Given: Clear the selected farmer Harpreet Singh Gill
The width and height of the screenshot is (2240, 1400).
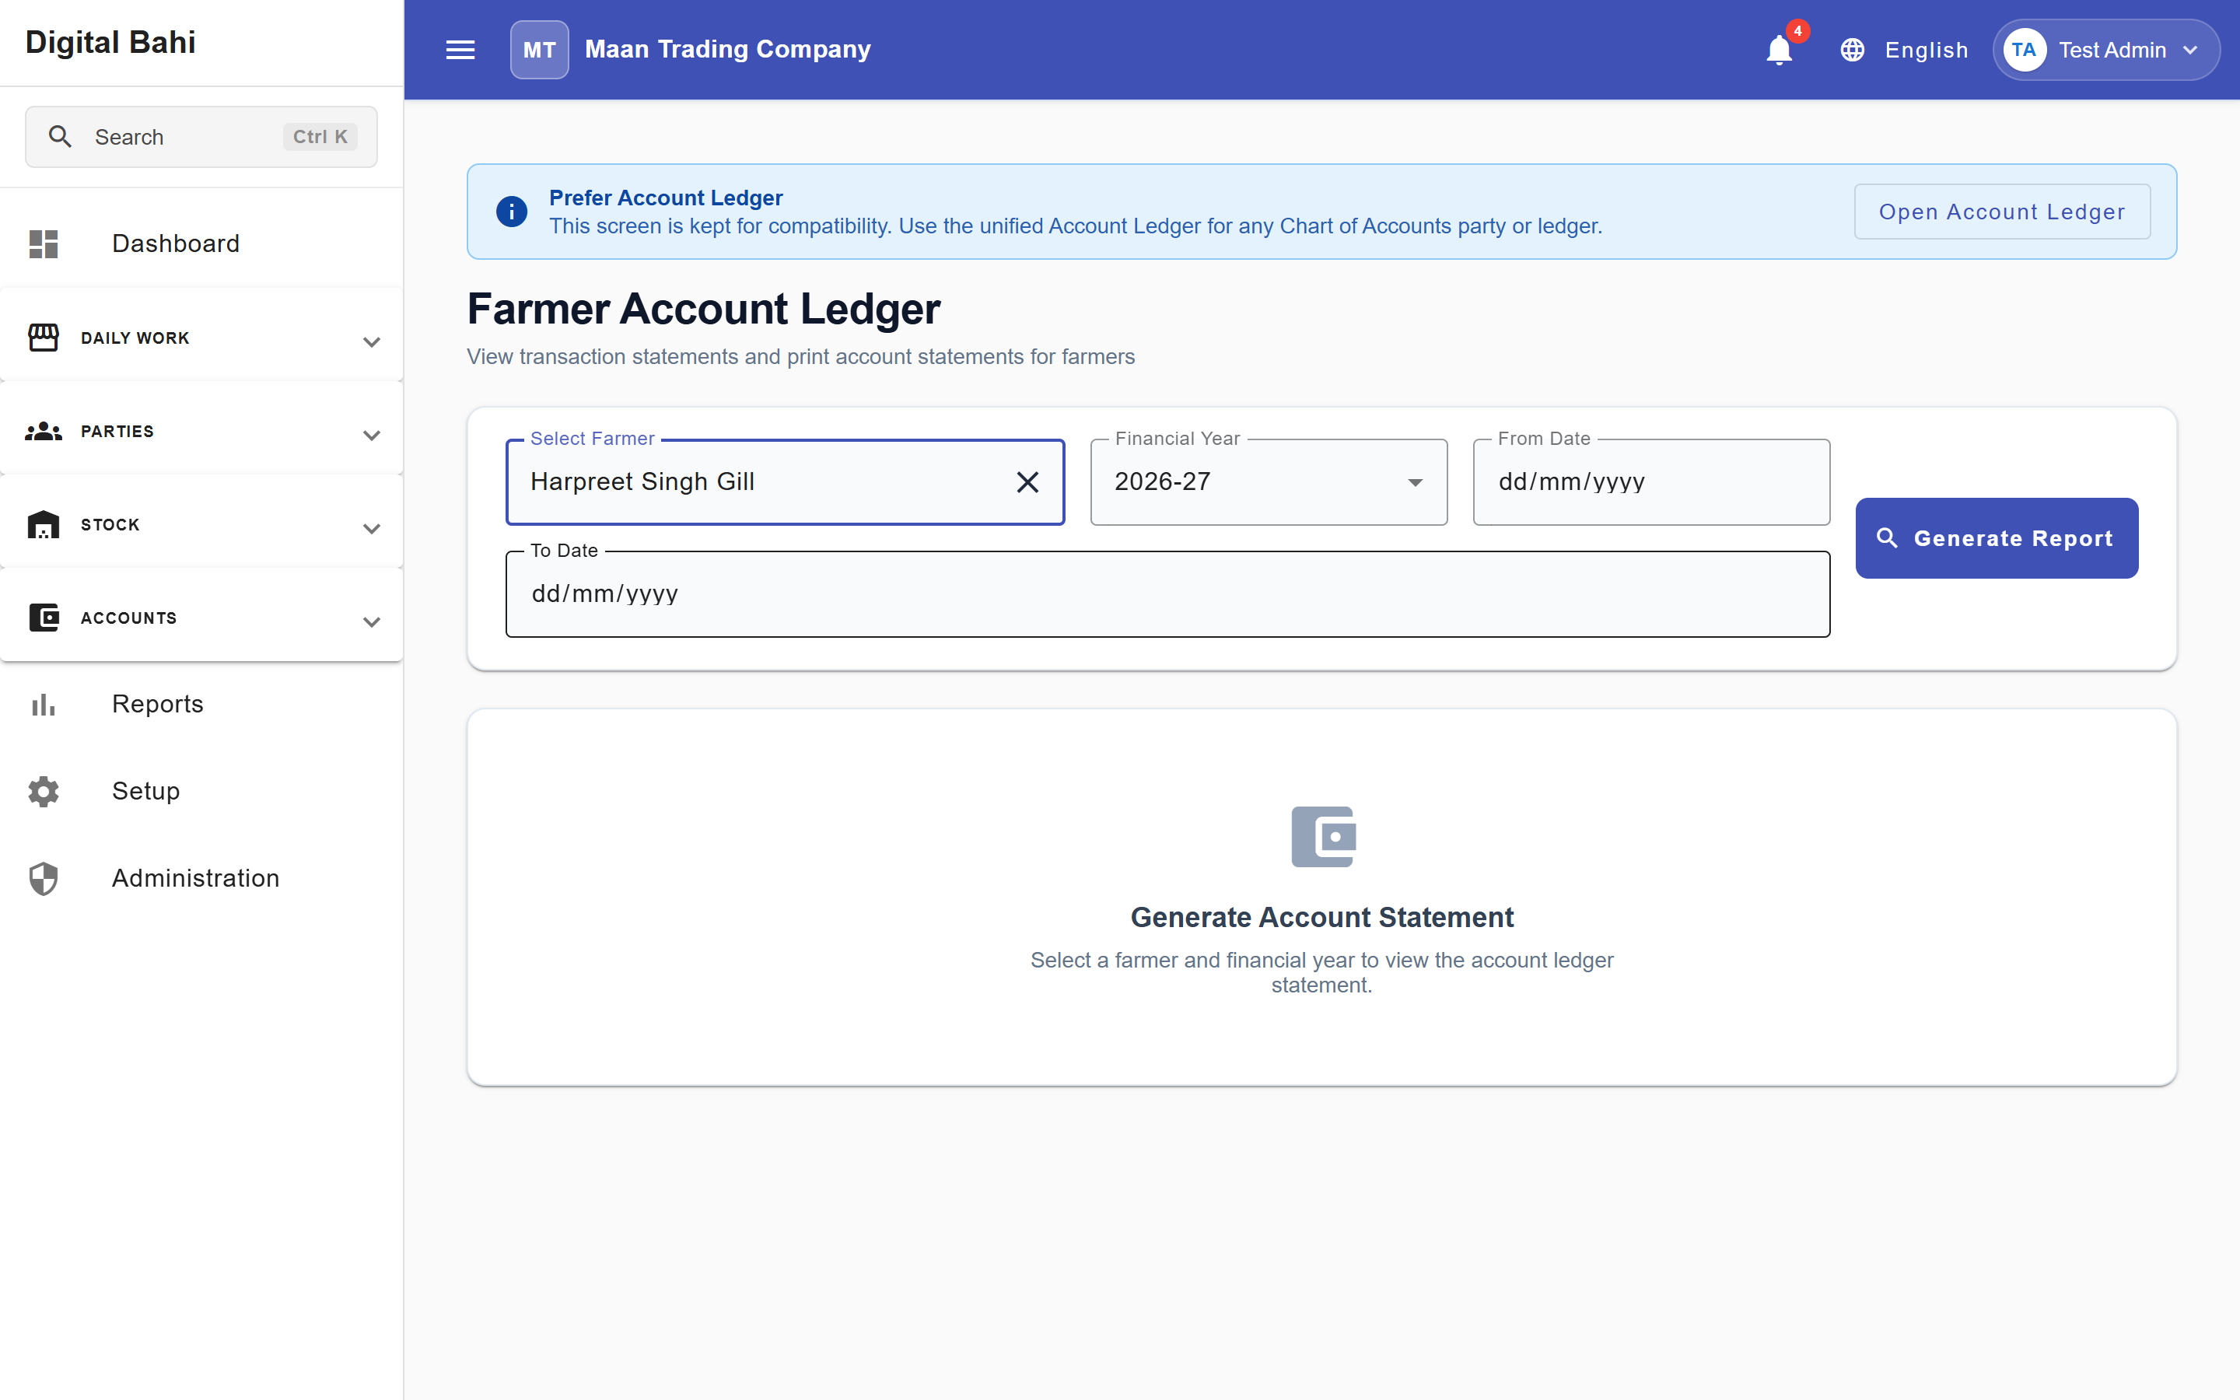Looking at the screenshot, I should click(x=1027, y=482).
